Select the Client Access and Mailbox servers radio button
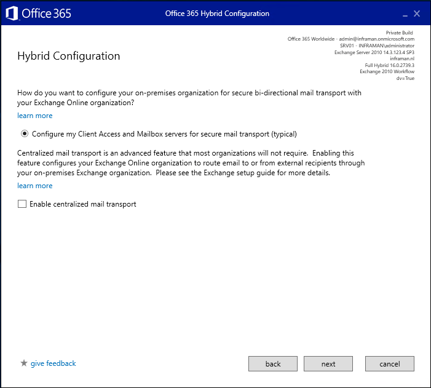The image size is (431, 388). pos(24,133)
